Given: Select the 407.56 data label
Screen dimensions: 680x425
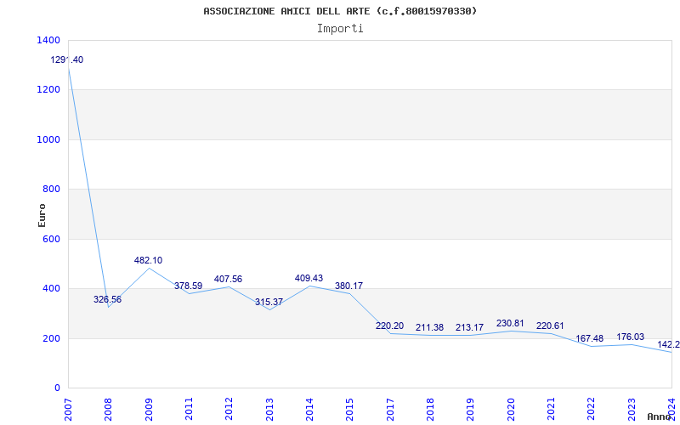Looking at the screenshot, I should [228, 279].
